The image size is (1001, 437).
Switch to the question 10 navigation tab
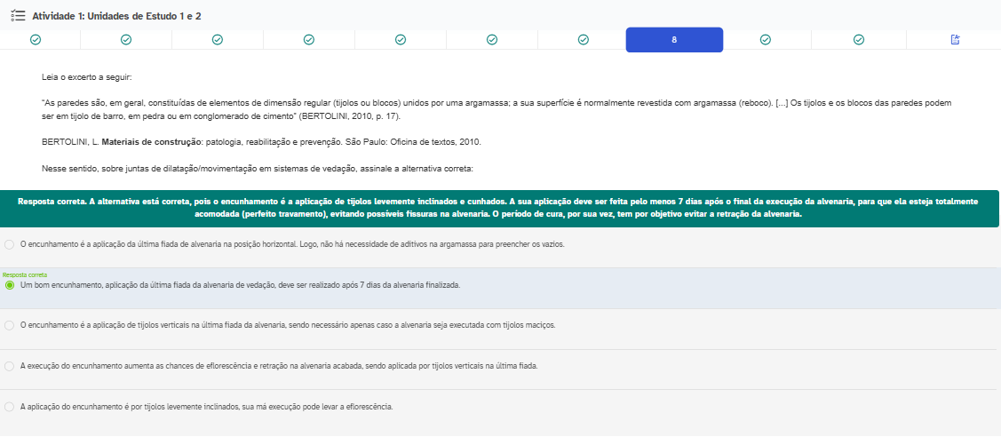pos(859,40)
